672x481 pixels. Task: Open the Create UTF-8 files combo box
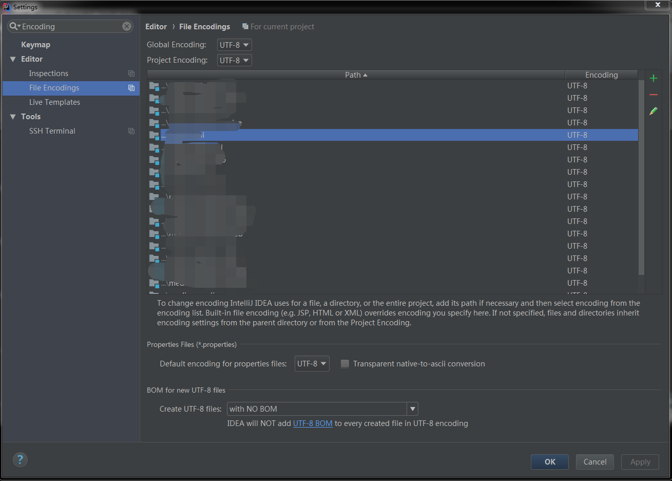pyautogui.click(x=322, y=409)
